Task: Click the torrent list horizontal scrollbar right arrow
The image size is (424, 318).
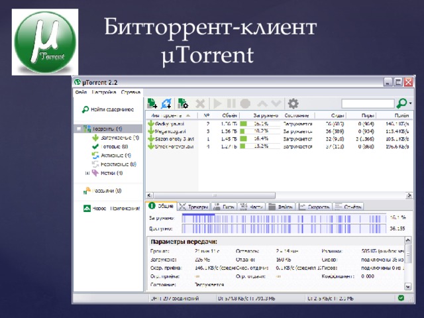Action: pos(409,195)
